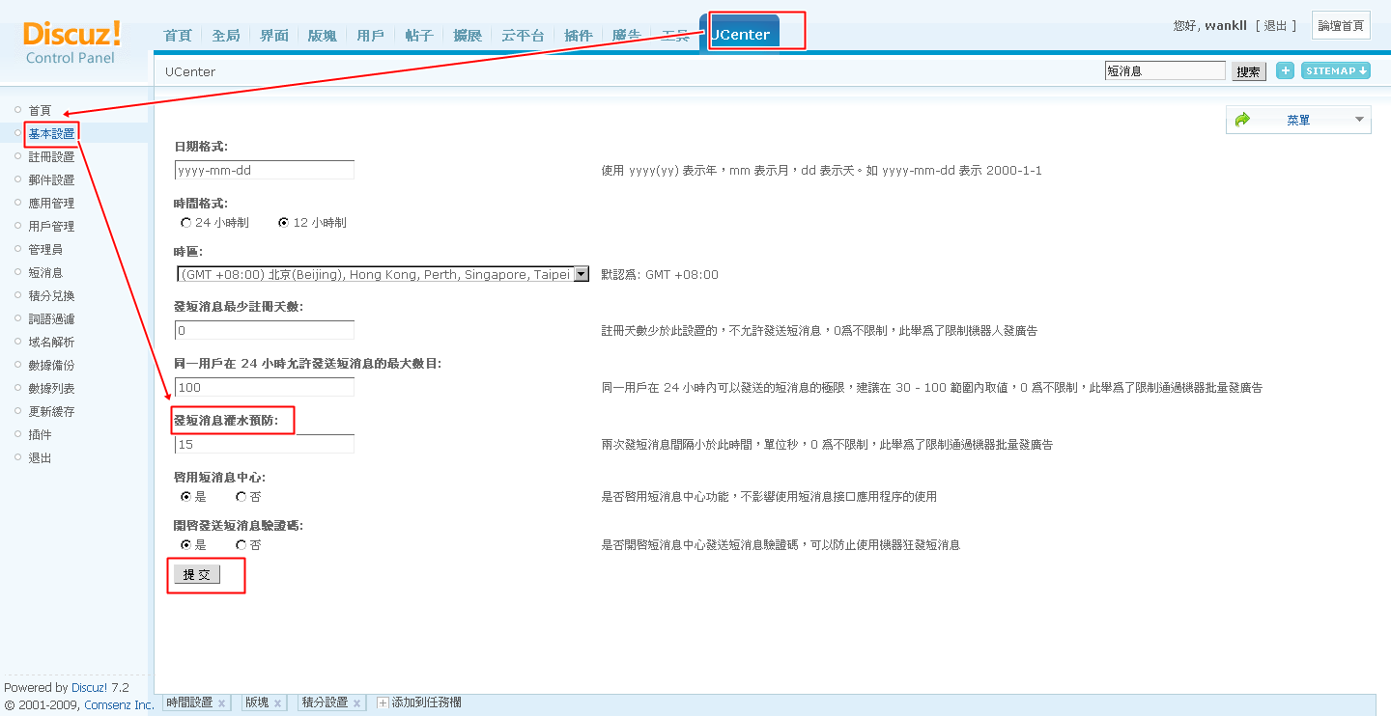This screenshot has height=716, width=1391.
Task: Open 數據列表 in the sidebar
Action: [51, 389]
